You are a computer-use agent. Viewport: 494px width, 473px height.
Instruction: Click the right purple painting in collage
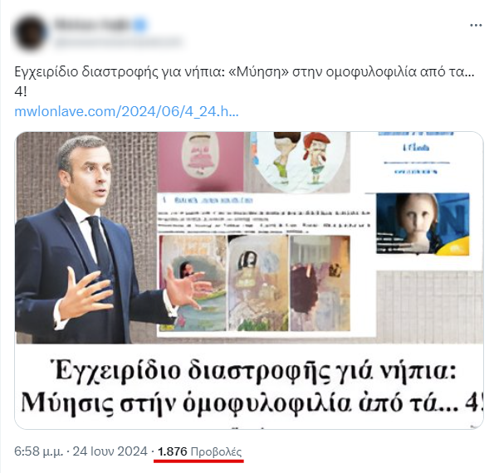320,283
